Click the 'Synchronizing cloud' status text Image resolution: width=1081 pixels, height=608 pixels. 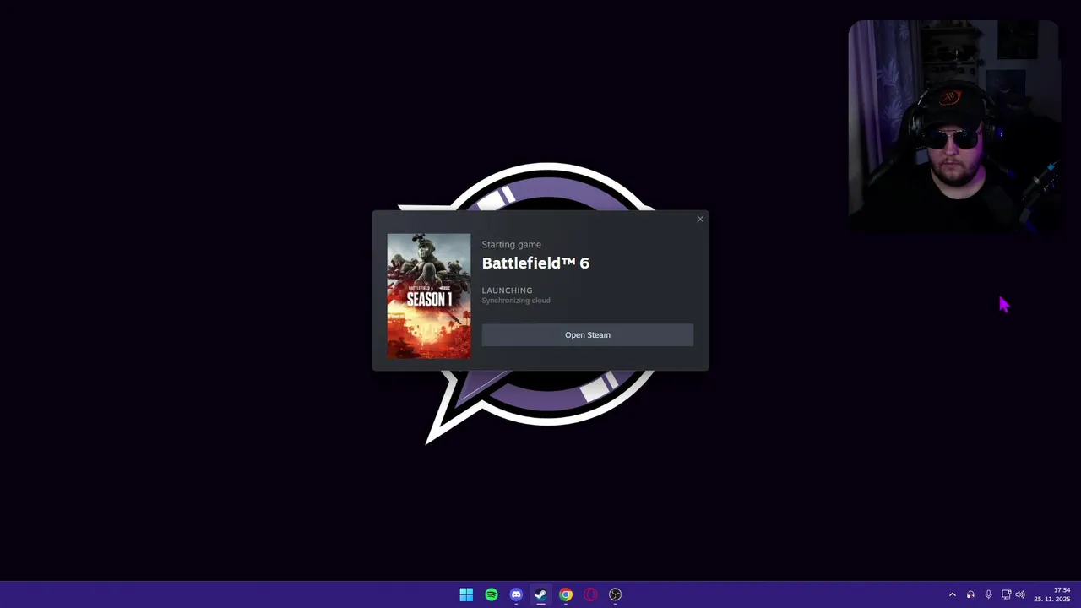pos(516,301)
